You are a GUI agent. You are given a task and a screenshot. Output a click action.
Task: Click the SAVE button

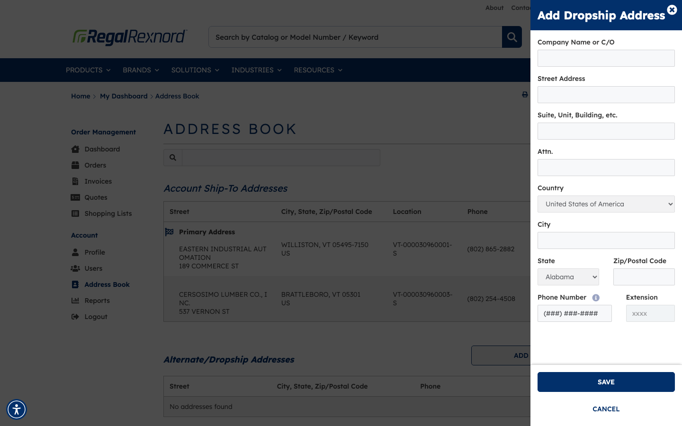click(606, 382)
